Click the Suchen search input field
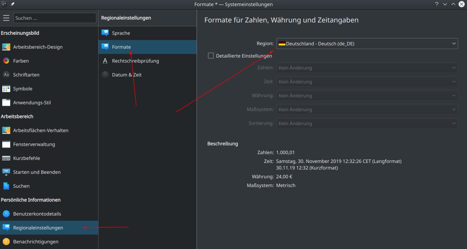 point(55,18)
